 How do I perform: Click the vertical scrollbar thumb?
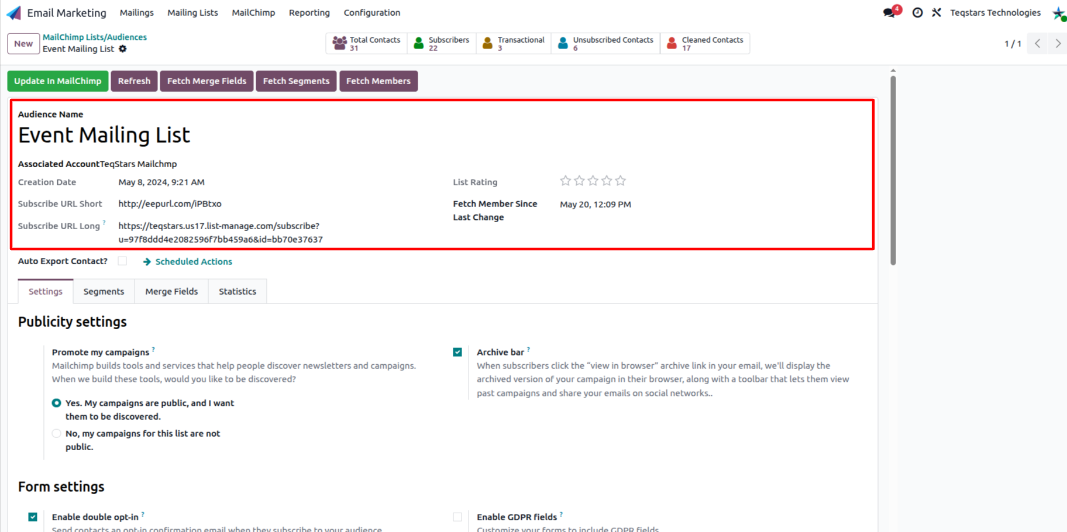pos(893,170)
